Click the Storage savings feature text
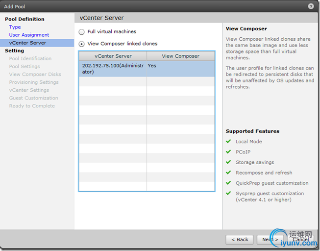Viewport: 320px width, 251px height. pyautogui.click(x=255, y=162)
